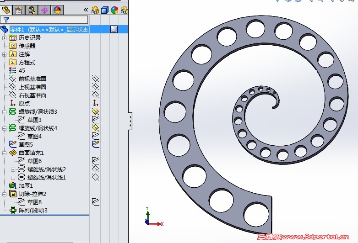Click the hide/show column icon in display pane
This screenshot has height=243, width=358.
(95, 10)
